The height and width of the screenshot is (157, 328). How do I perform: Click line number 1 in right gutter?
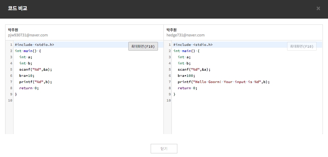[169, 45]
